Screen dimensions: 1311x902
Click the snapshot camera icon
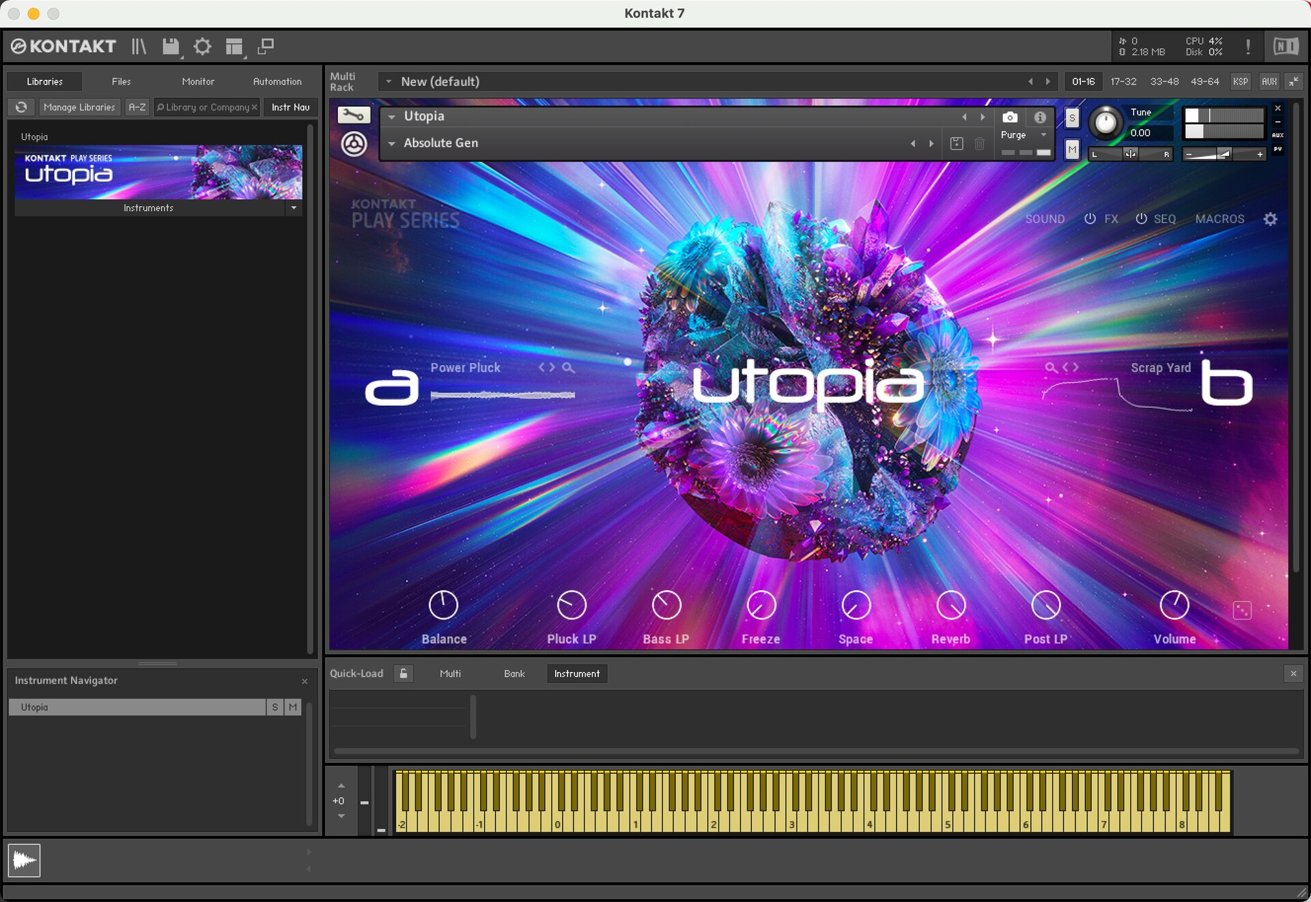pyautogui.click(x=1009, y=117)
